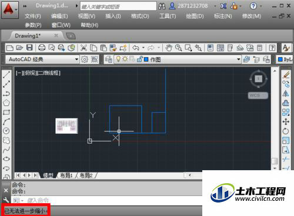
Task: Open the DesignCenter icon
Action: coord(220,48)
